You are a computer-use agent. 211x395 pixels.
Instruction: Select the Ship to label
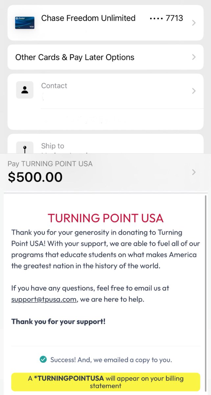(x=53, y=146)
